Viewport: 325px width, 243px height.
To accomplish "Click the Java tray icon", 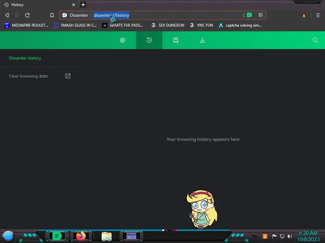I will (x=265, y=236).
